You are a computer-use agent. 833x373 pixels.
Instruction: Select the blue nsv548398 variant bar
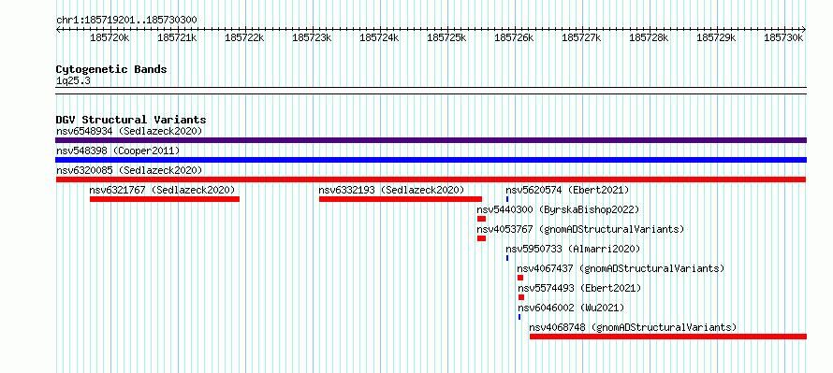click(431, 160)
